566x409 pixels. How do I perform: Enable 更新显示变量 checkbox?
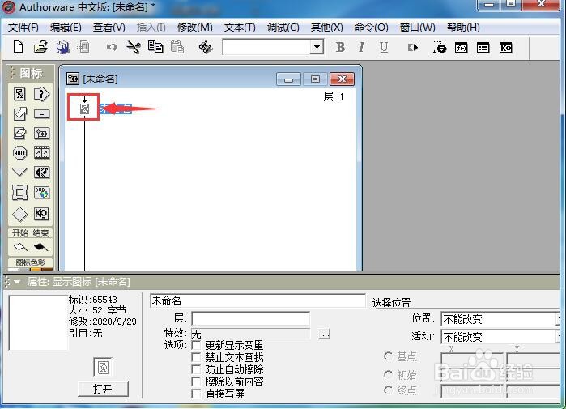[x=196, y=345]
